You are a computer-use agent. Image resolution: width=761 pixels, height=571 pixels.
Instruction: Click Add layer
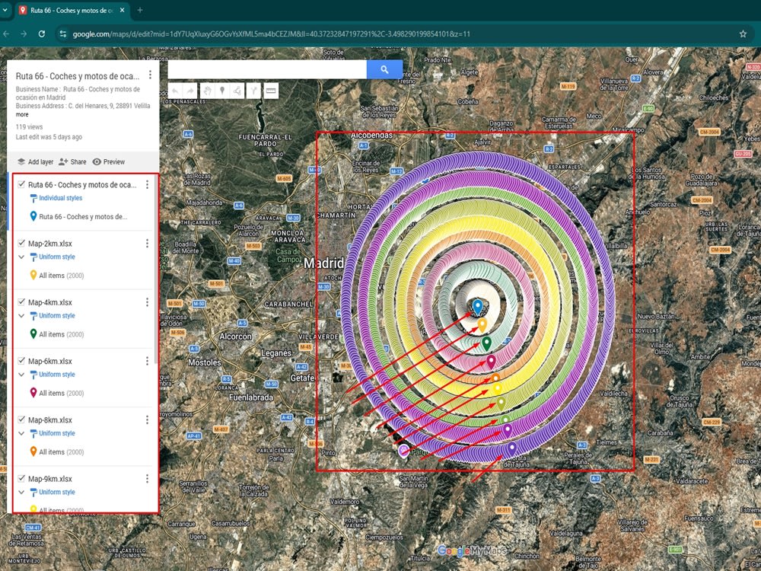click(x=35, y=161)
